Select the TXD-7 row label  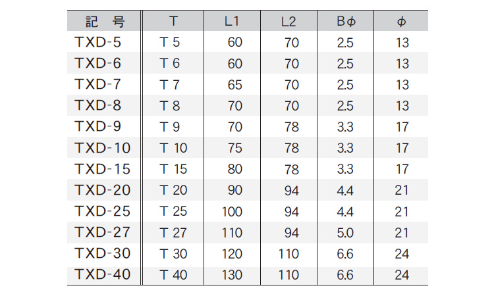click(97, 84)
